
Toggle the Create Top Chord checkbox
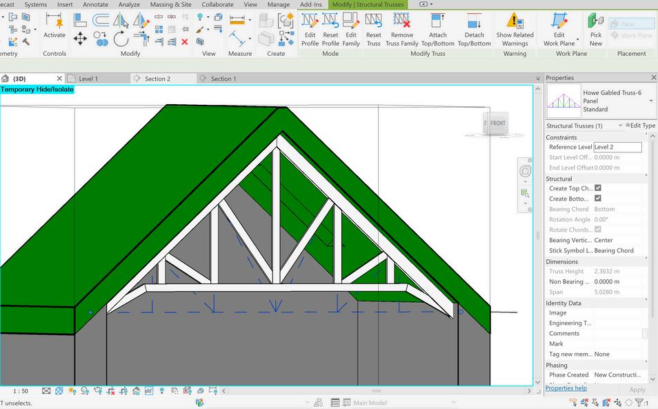[x=598, y=188]
